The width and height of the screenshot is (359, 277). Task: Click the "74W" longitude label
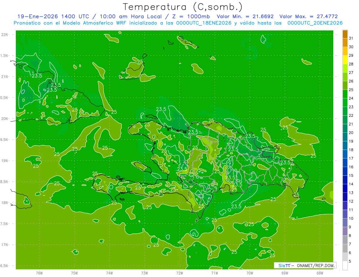click(x=109, y=273)
